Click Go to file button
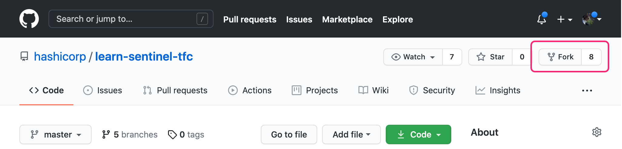 click(x=289, y=134)
